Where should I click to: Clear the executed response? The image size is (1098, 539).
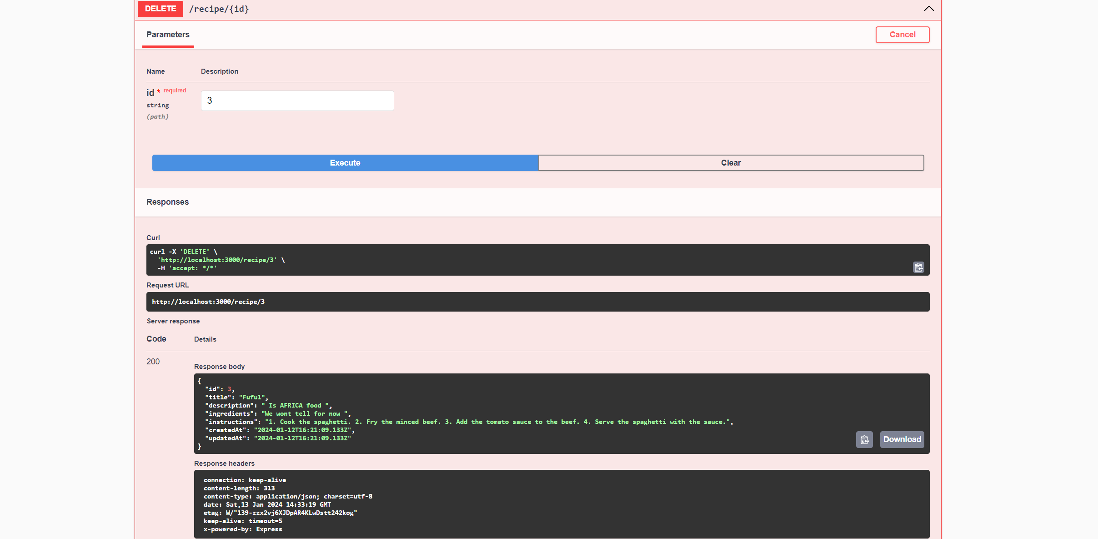pos(731,163)
